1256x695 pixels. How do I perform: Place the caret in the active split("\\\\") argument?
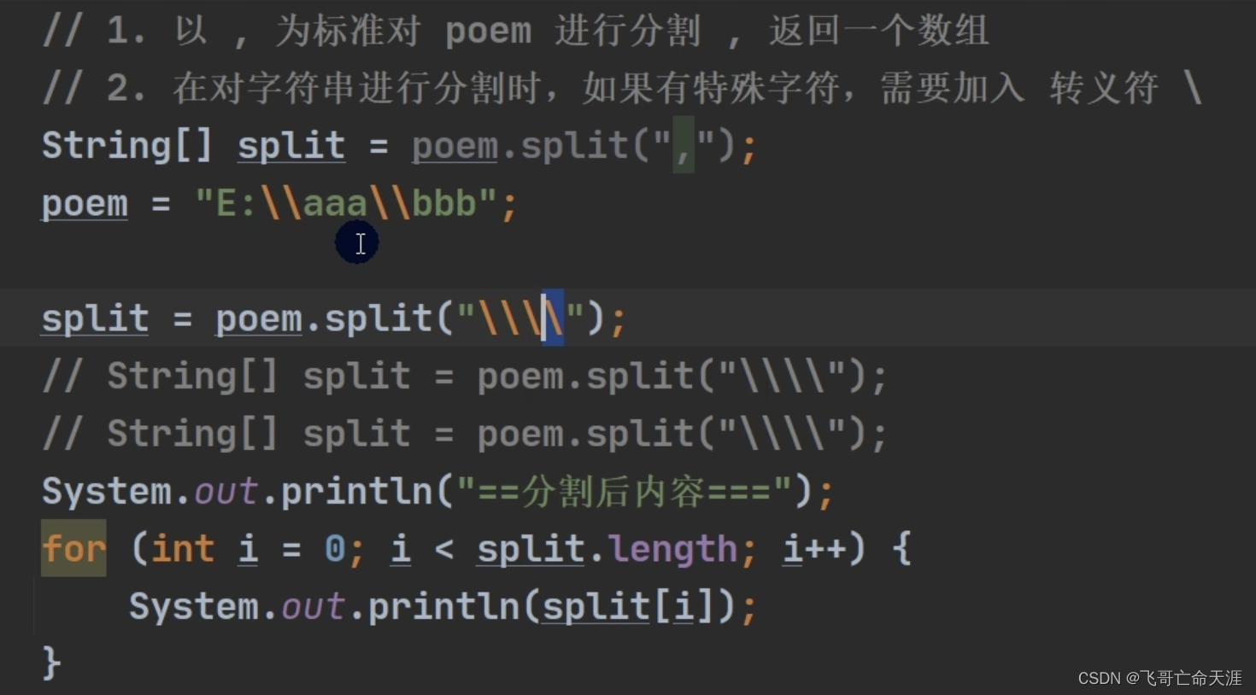520,318
